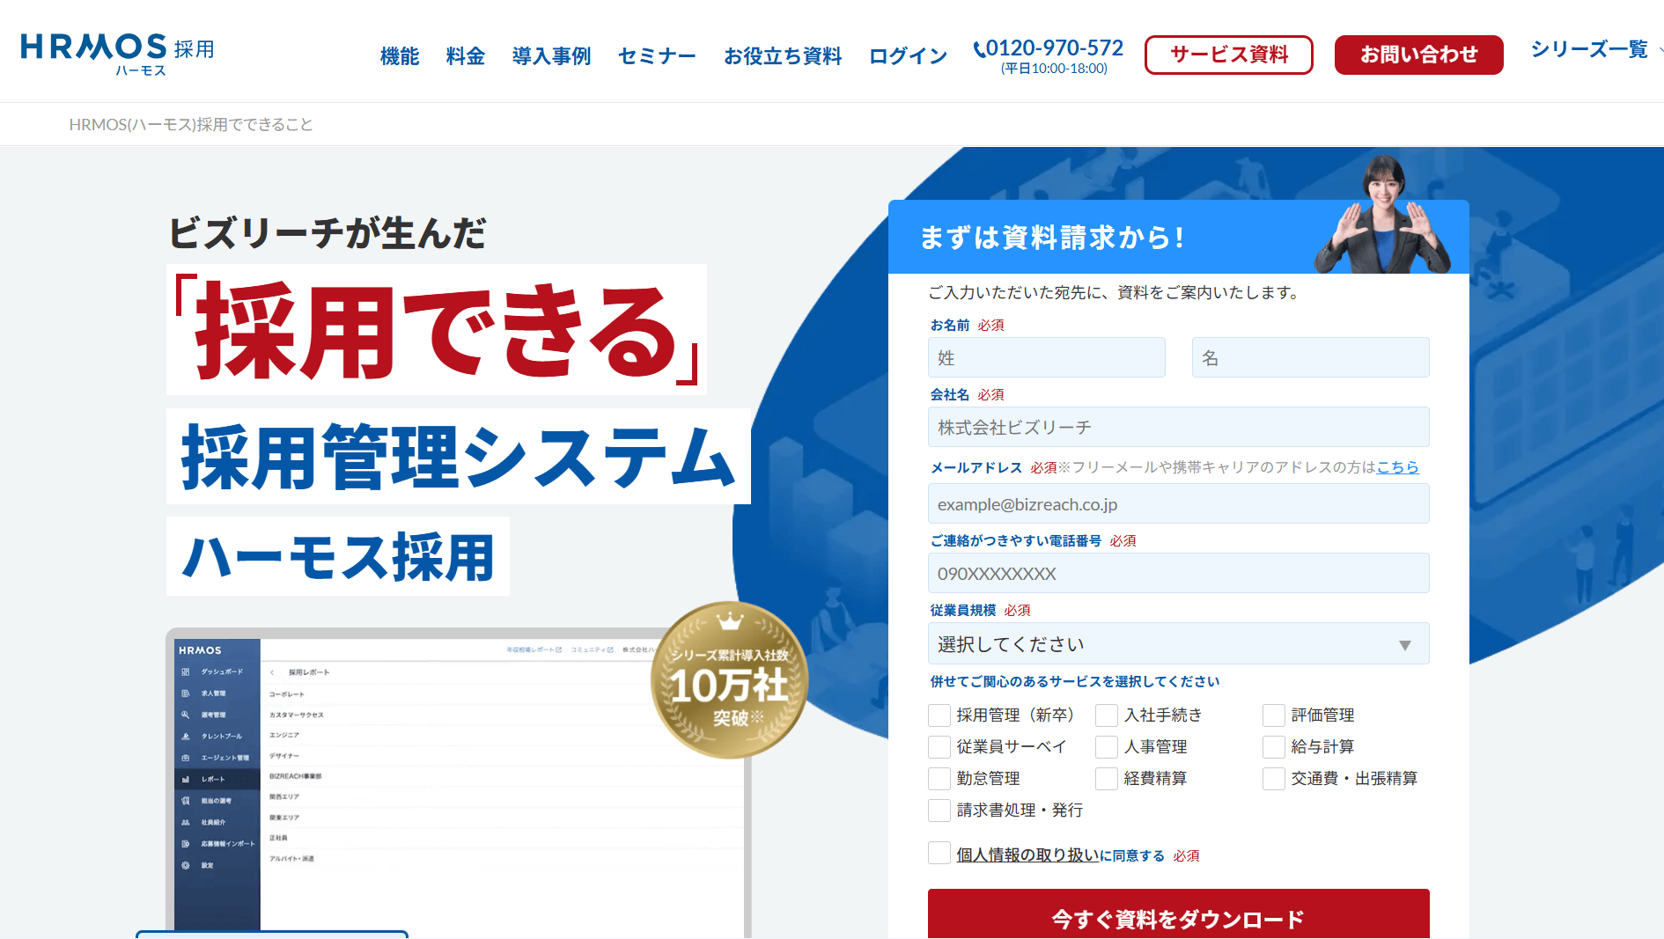Screen dimensions: 1664x939
Task: Check the 評価管理 checkbox
Action: point(1274,715)
